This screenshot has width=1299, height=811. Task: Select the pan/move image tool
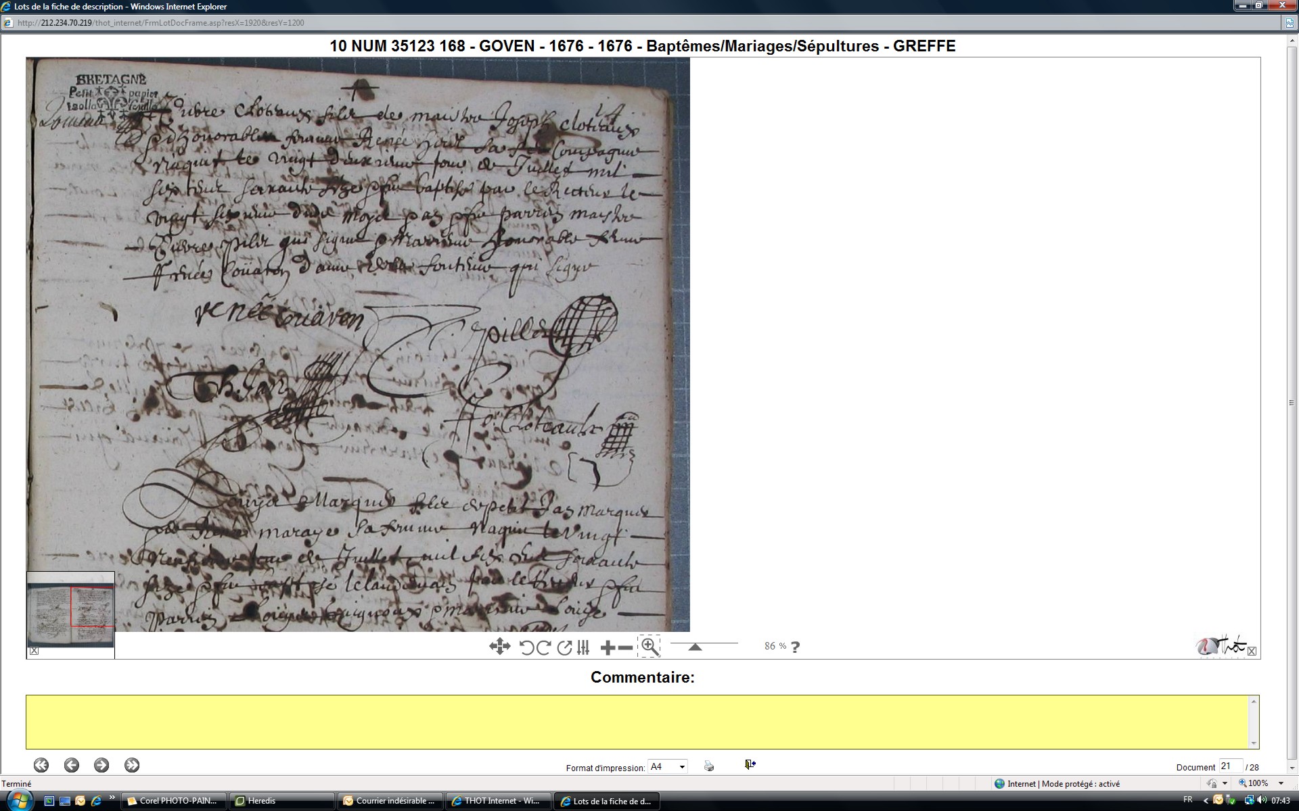click(499, 647)
